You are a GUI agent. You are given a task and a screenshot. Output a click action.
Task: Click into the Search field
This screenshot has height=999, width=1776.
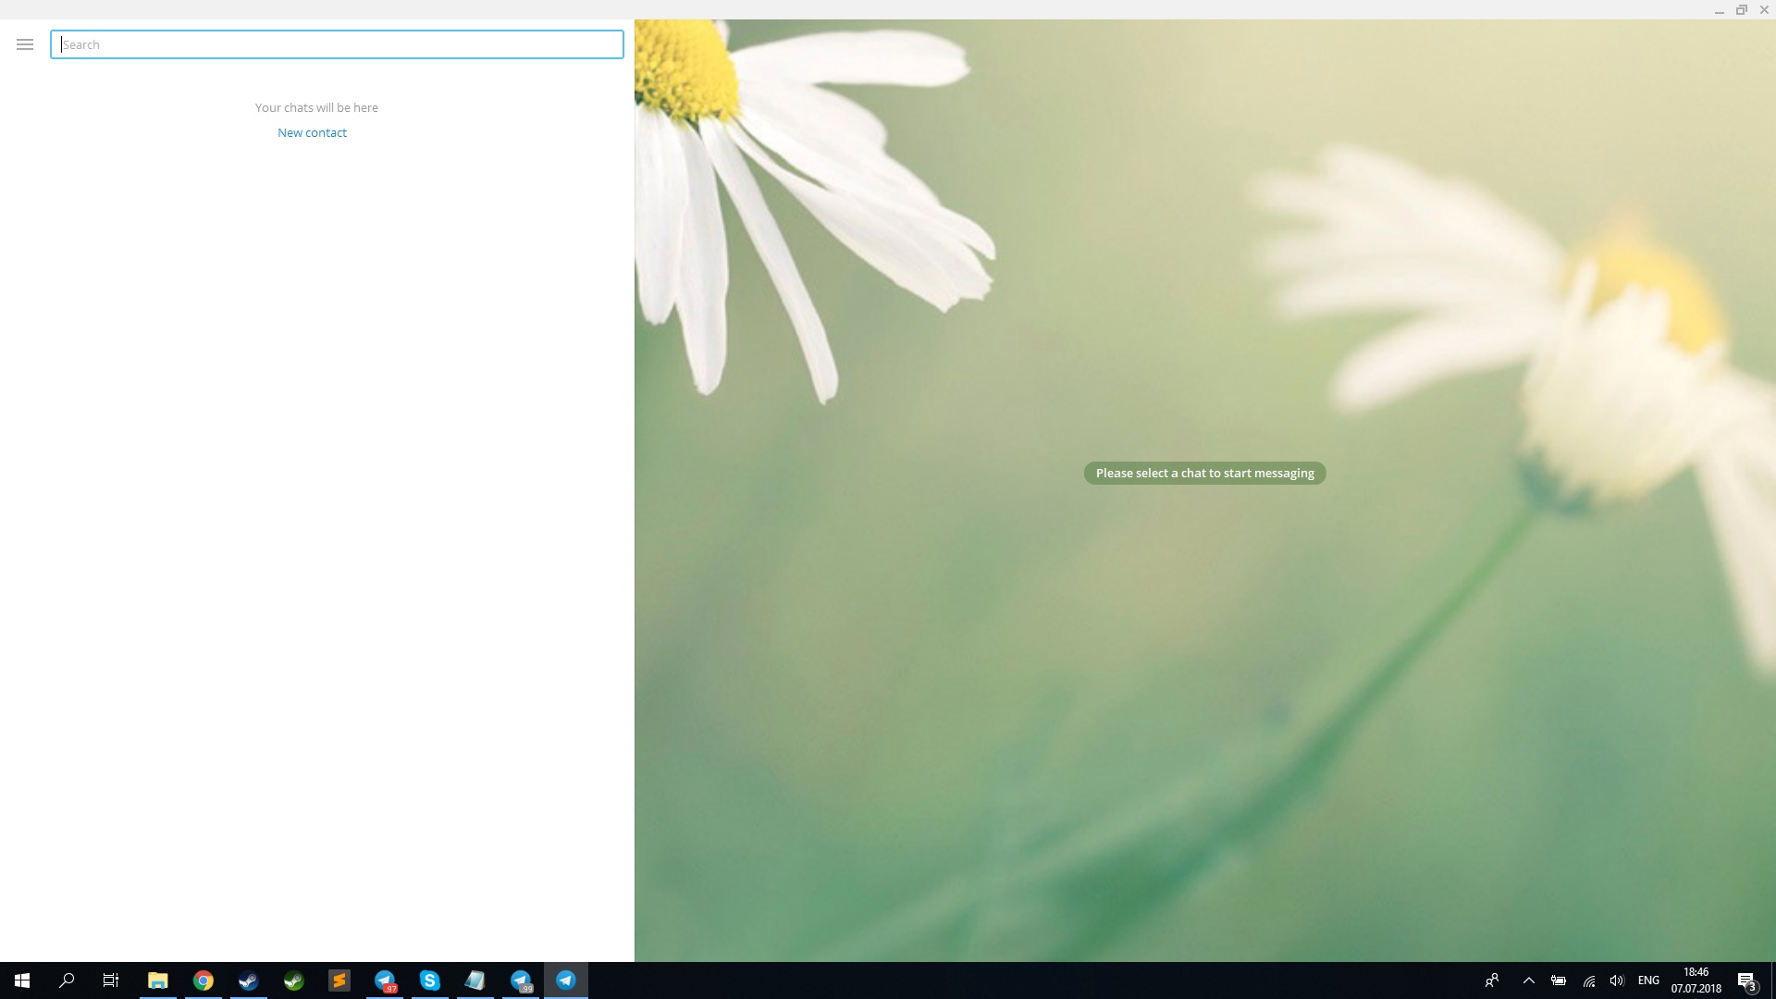(337, 44)
